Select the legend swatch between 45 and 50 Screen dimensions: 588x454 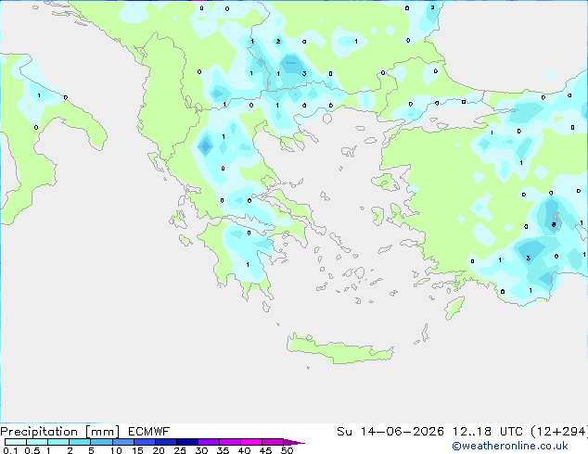(273, 442)
